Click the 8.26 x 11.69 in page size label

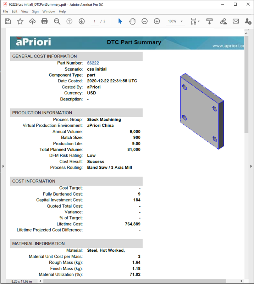click(22, 281)
